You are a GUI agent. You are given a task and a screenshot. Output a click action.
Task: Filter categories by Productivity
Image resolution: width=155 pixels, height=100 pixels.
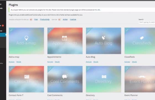coord(45,19)
